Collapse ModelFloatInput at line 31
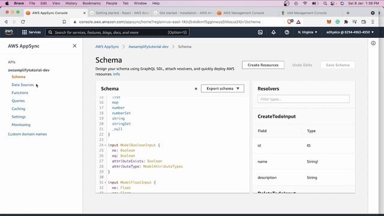Image resolution: width=384 pixels, height=216 pixels. pos(106,182)
